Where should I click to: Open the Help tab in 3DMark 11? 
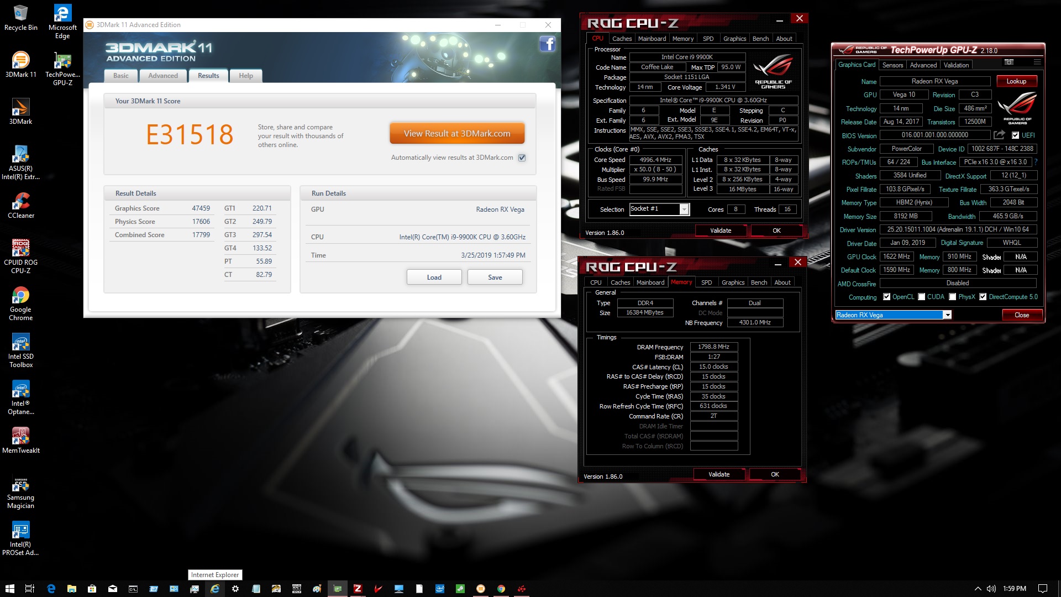click(246, 76)
